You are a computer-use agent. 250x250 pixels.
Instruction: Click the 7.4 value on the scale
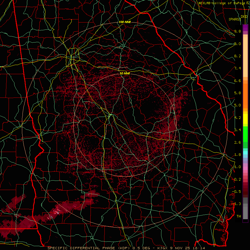tap(237, 68)
